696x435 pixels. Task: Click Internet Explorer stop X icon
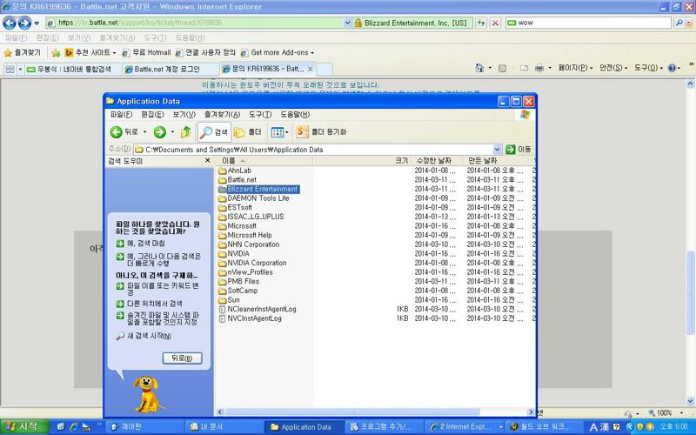495,23
